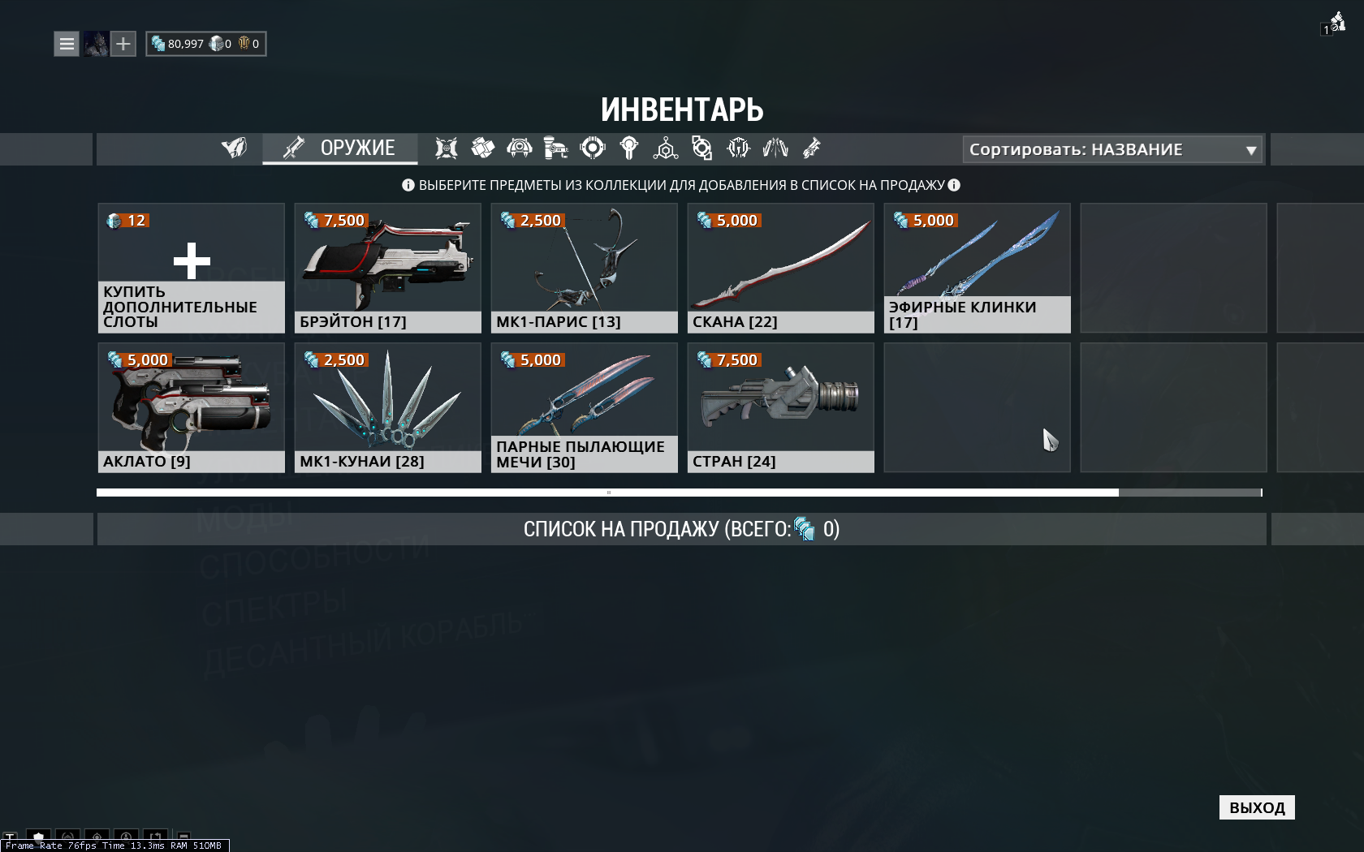This screenshot has width=1364, height=852.
Task: Click the inventory horizontal scrollbar
Action: pyautogui.click(x=679, y=493)
